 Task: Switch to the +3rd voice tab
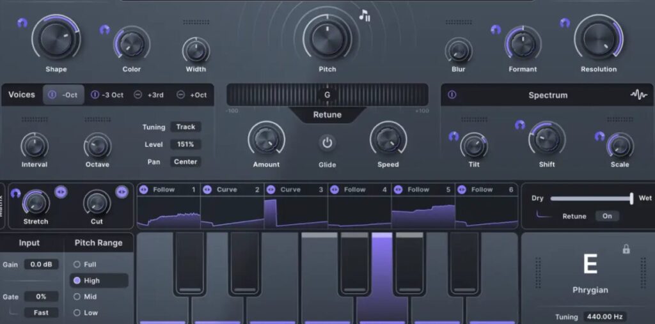[x=149, y=95]
